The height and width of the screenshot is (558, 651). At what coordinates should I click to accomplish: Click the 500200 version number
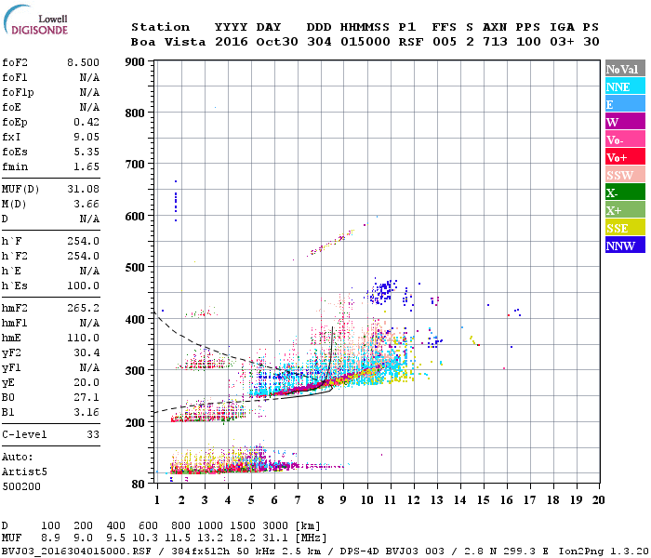[21, 486]
